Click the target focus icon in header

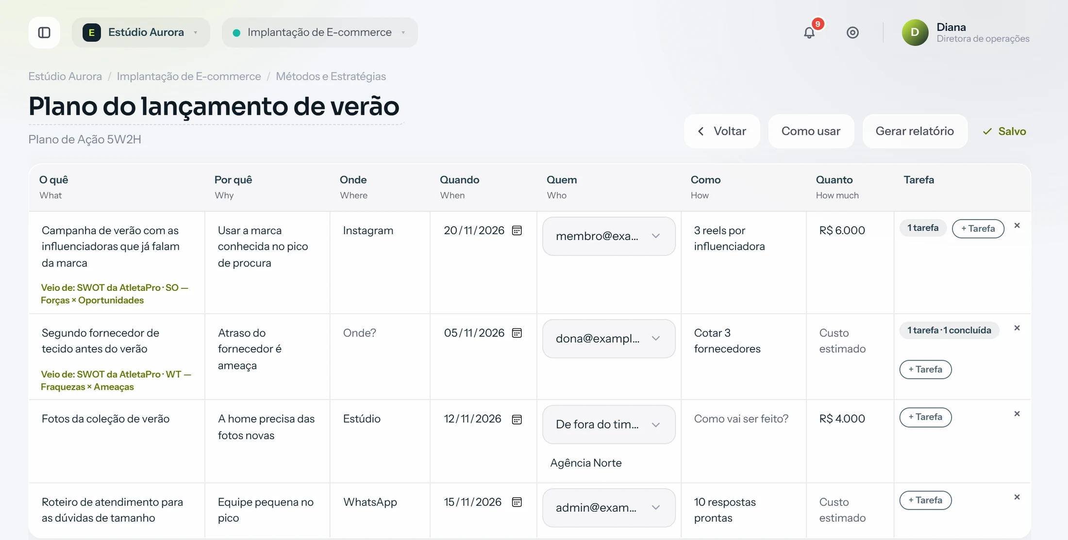[852, 32]
